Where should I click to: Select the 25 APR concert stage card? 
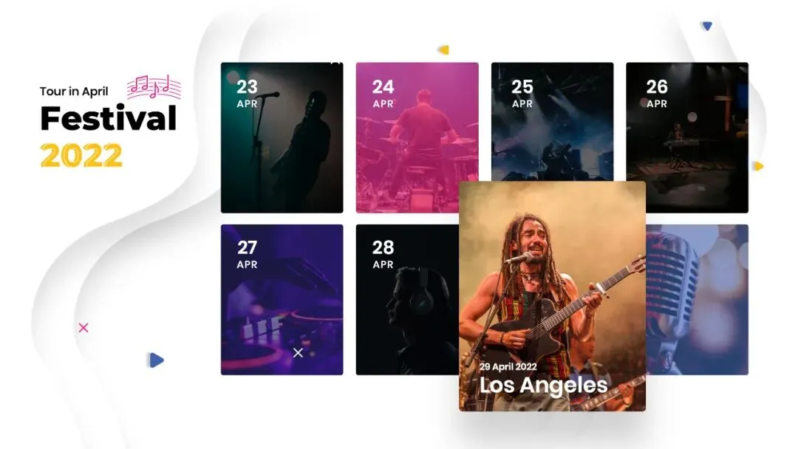pos(552,122)
